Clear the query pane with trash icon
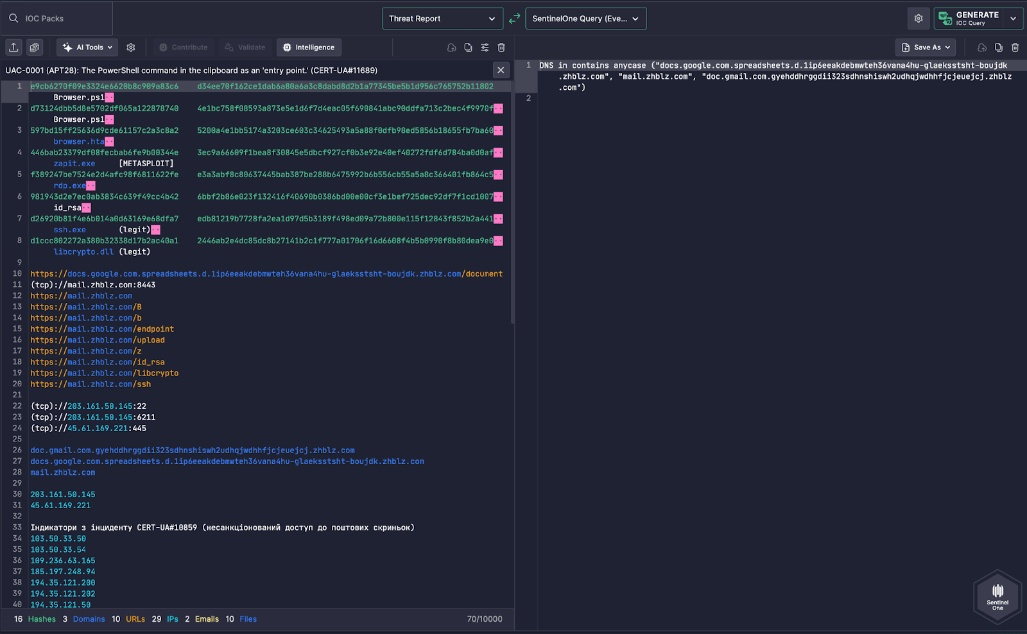The height and width of the screenshot is (634, 1027). click(x=1015, y=47)
